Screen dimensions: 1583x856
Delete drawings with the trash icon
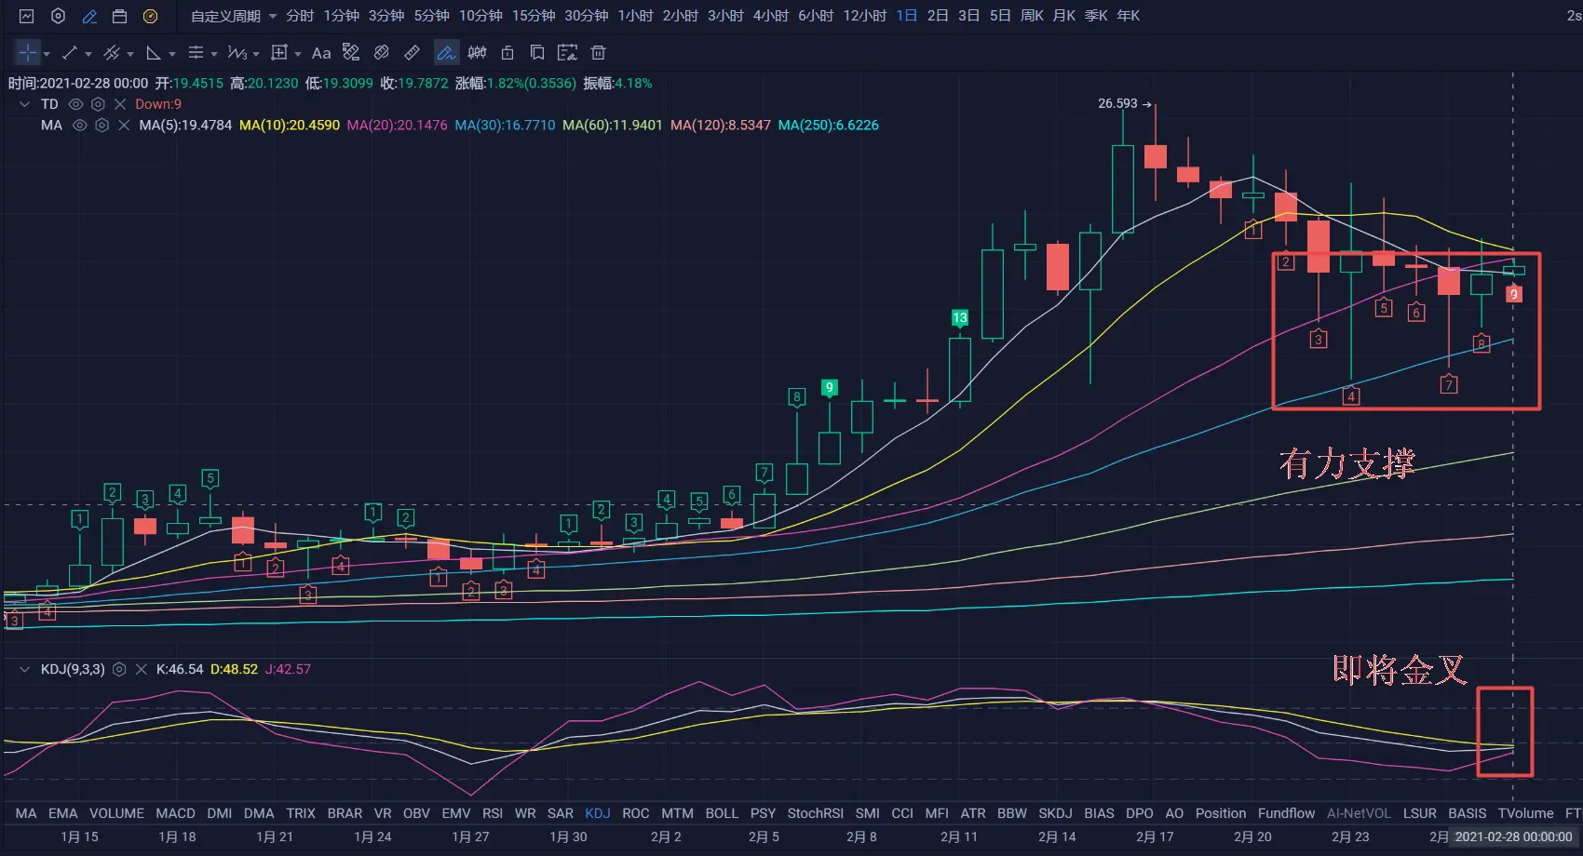(599, 52)
